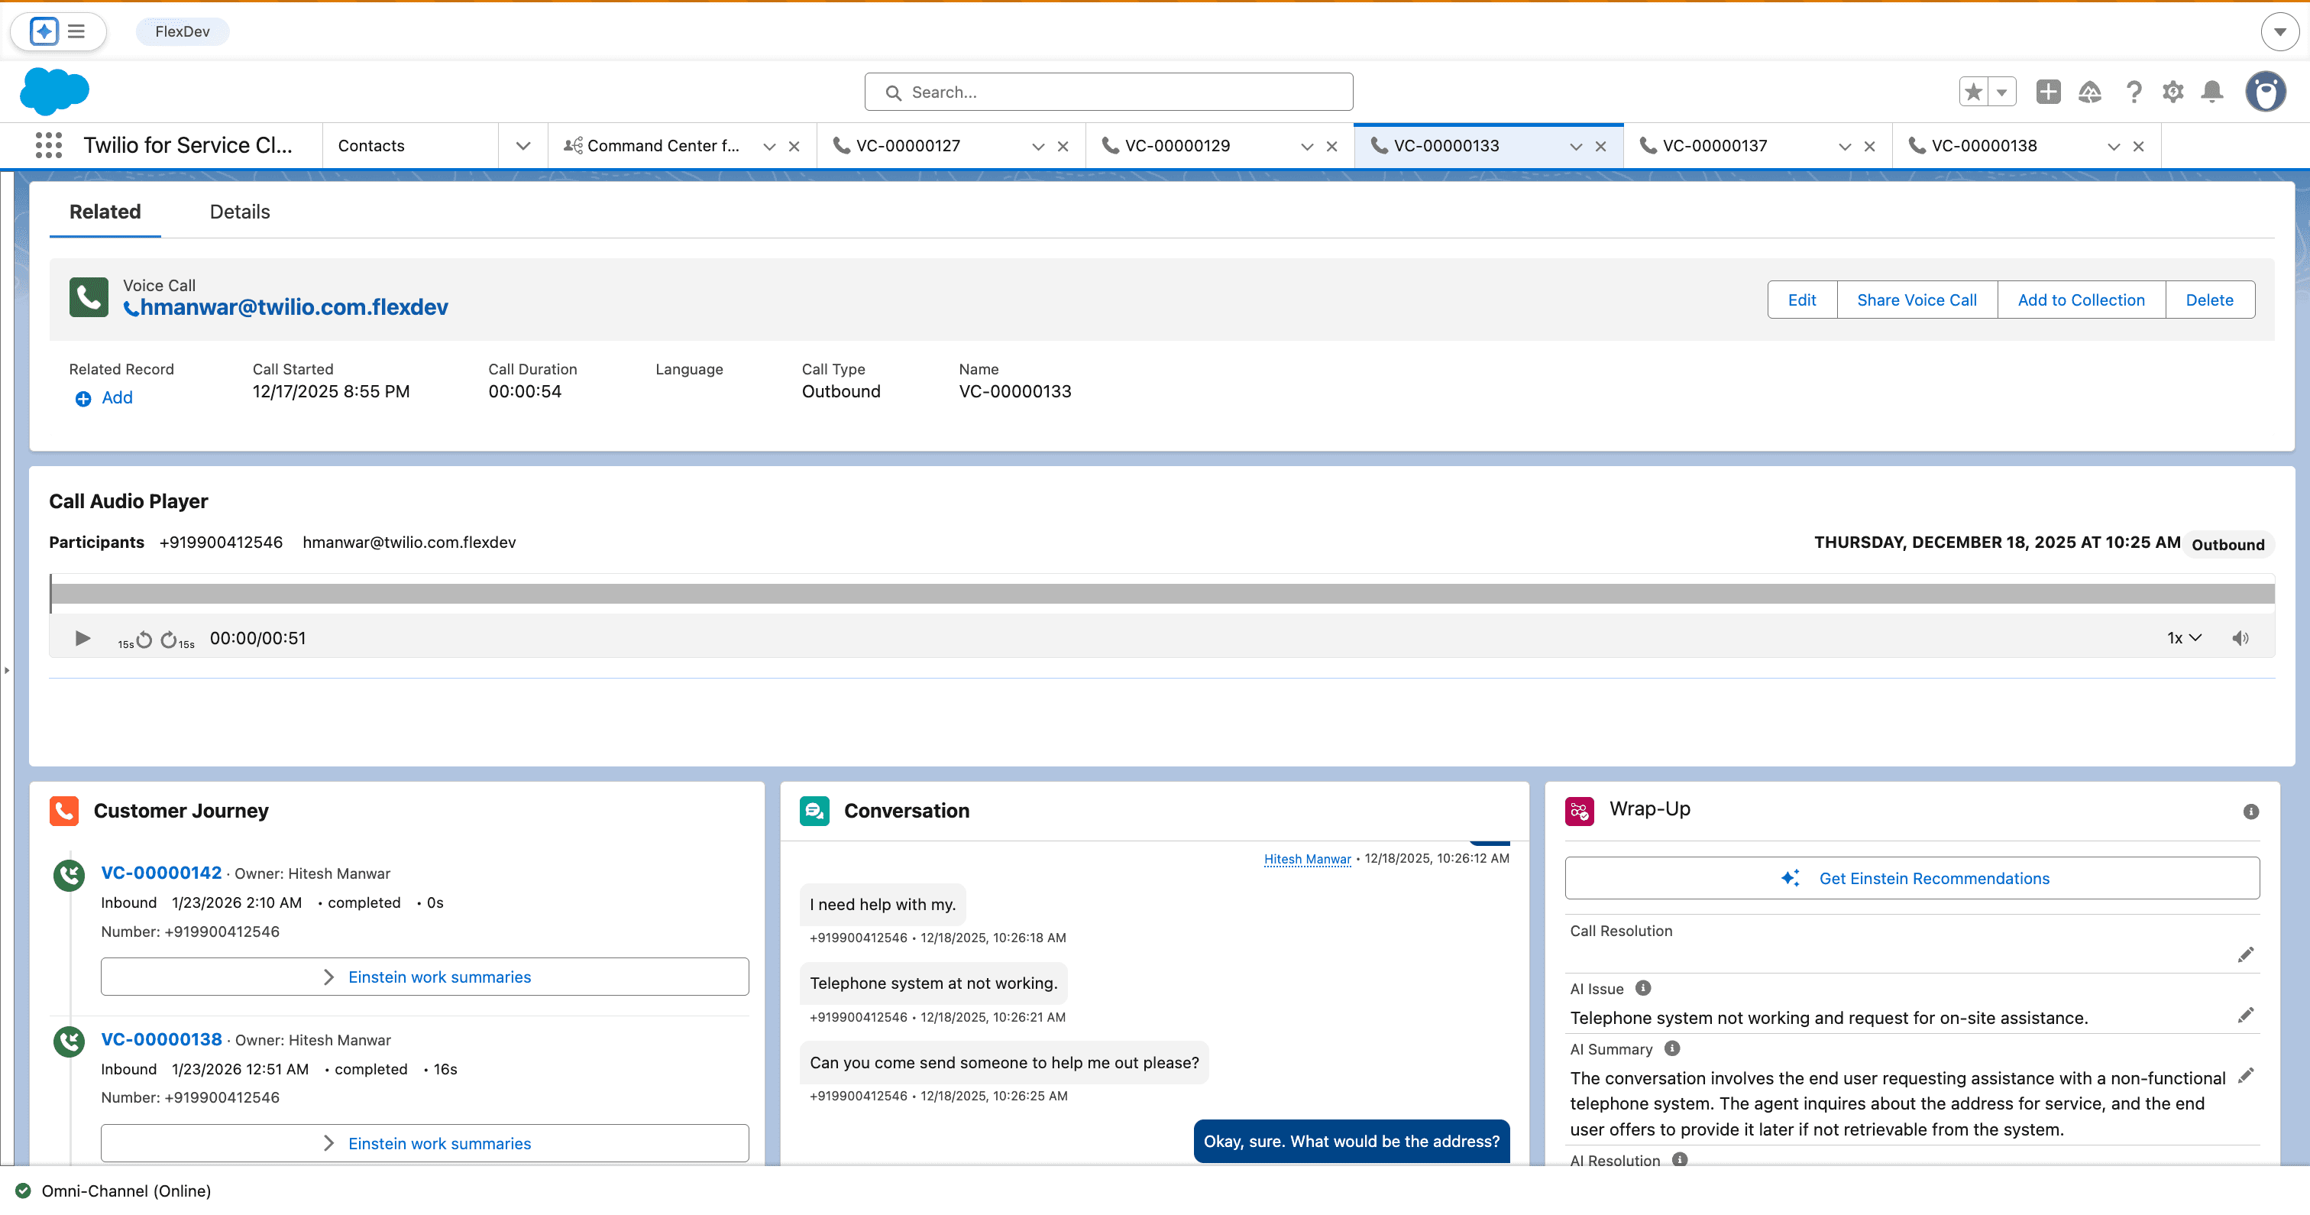Click the call audio waveform progress bar
2310x1215 pixels.
pyautogui.click(x=1162, y=593)
